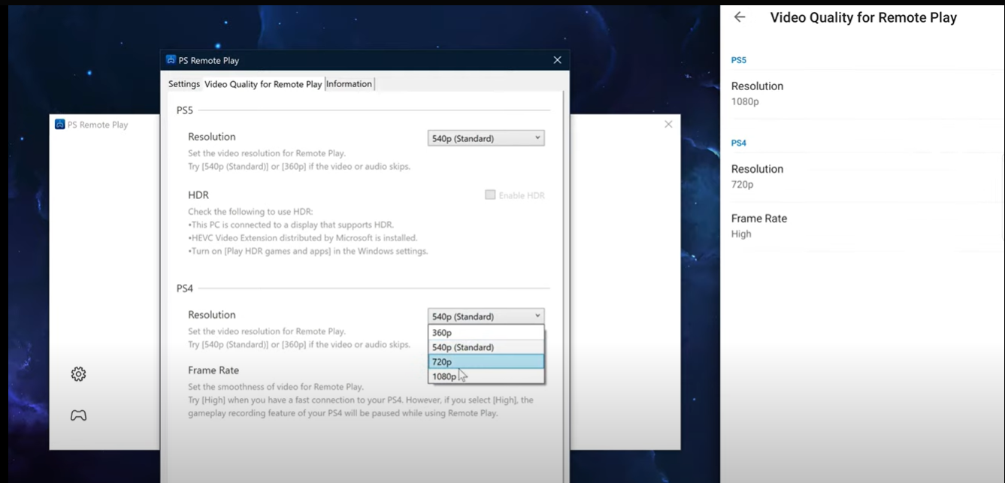1005x483 pixels.
Task: Open settings gear in background PS Remote Play window
Action: (78, 374)
